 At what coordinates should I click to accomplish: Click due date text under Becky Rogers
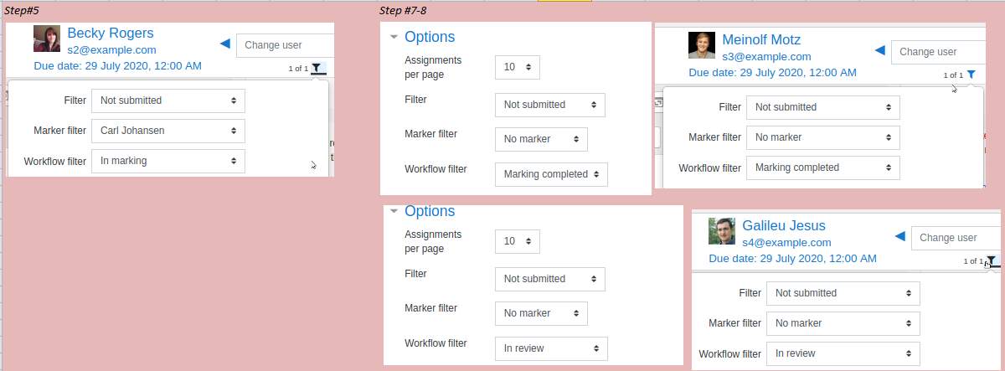pyautogui.click(x=117, y=65)
